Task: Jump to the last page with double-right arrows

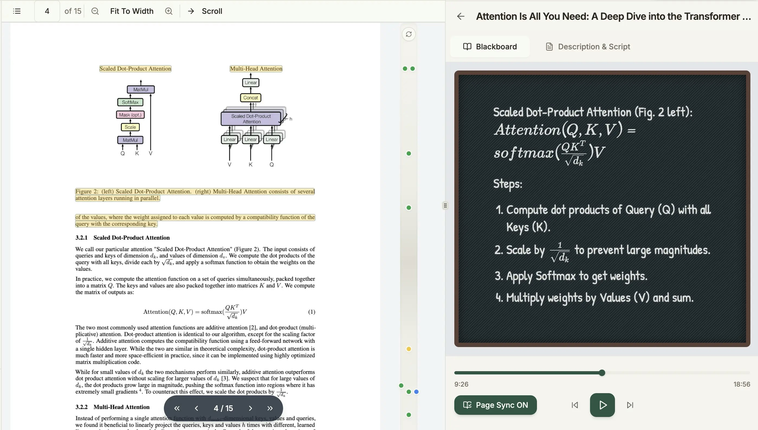Action: tap(270, 408)
